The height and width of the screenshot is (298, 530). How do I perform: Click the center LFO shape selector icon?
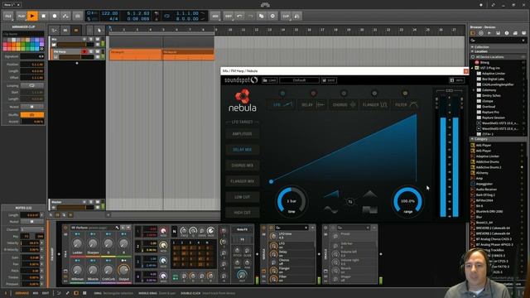point(350,202)
